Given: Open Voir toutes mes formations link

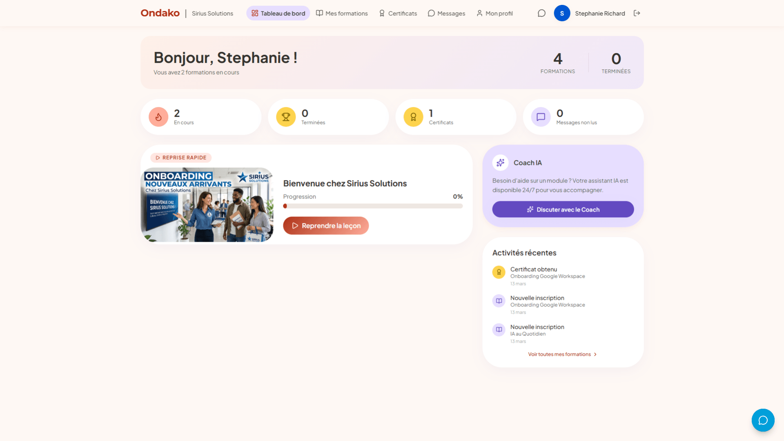Looking at the screenshot, I should point(562,354).
